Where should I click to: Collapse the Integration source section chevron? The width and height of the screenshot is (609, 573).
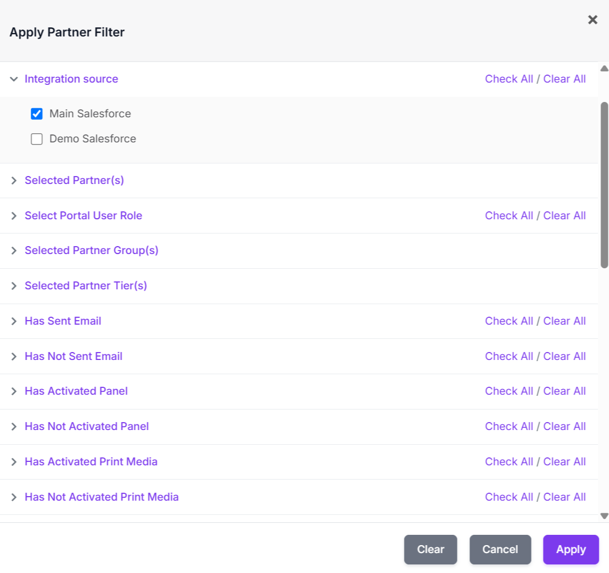pos(14,79)
